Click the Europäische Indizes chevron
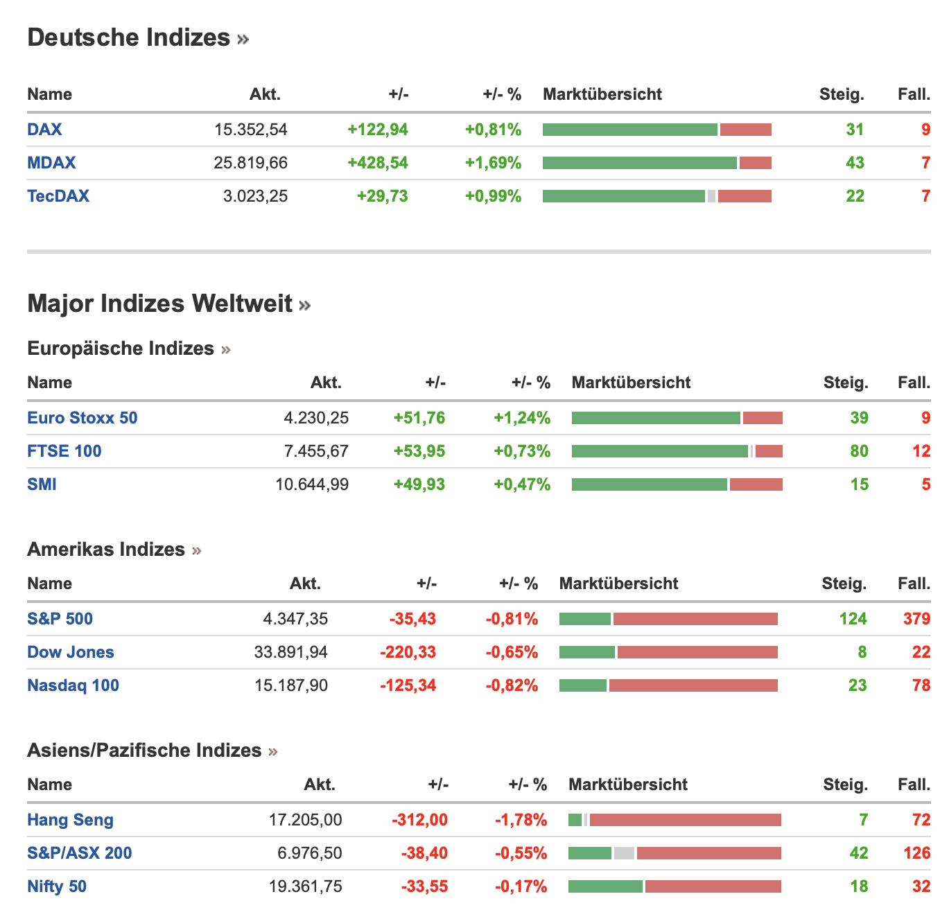This screenshot has width=940, height=919. pyautogui.click(x=225, y=350)
